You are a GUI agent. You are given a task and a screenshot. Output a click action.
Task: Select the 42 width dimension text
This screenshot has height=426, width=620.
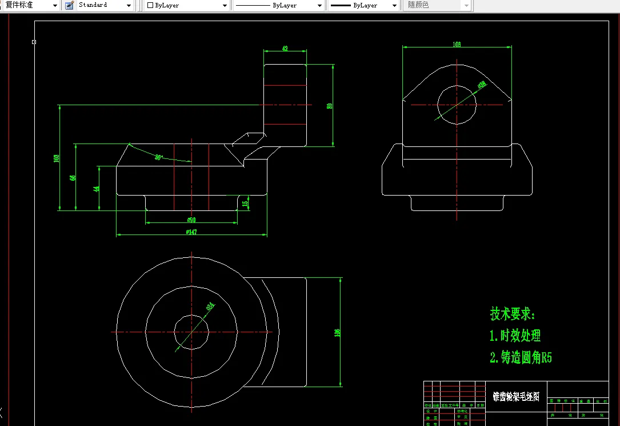[285, 48]
